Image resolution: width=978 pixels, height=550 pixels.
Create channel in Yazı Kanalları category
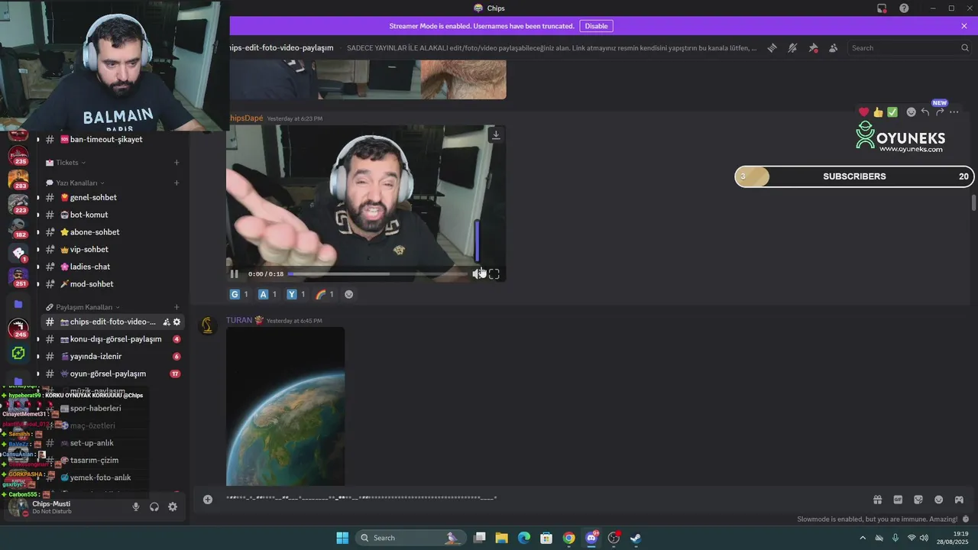point(176,183)
